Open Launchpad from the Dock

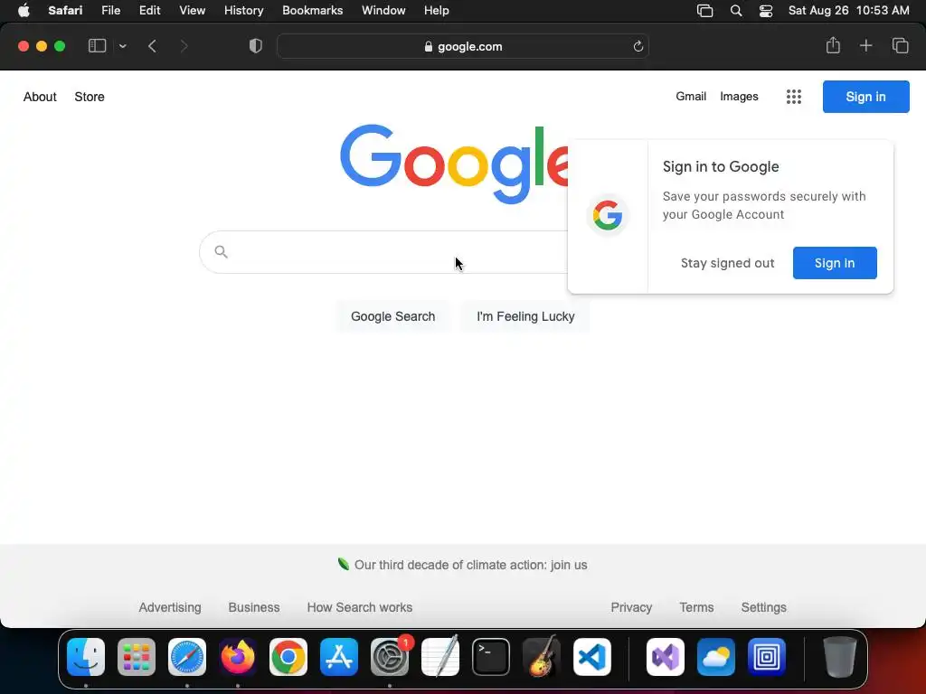pyautogui.click(x=137, y=657)
